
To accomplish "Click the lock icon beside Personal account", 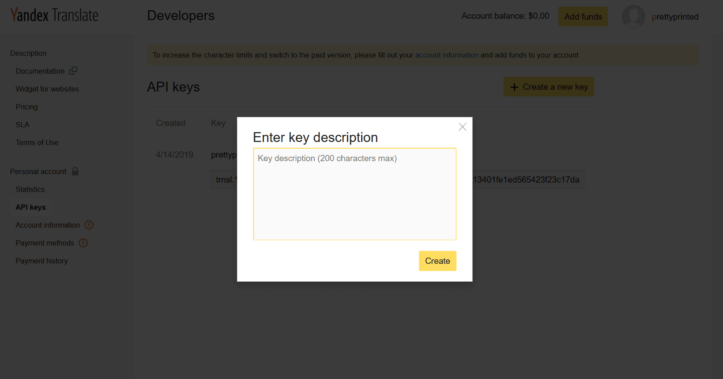I will click(75, 171).
